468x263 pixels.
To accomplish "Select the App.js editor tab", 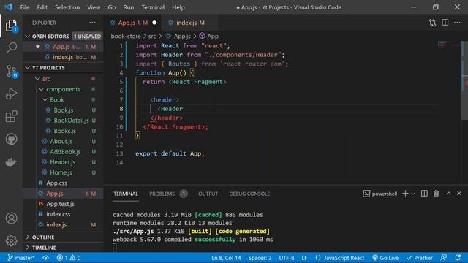I will point(132,23).
